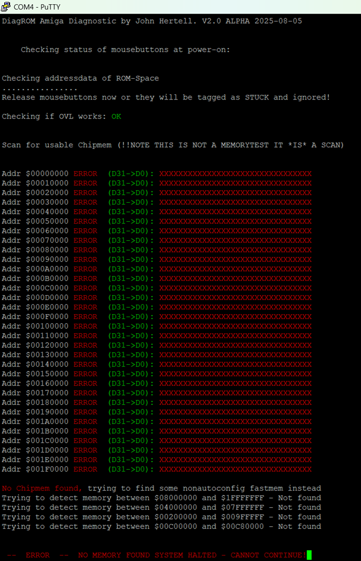Click "Checking status of mousebuttons at power-on" text
361x561 pixels.
(125, 49)
